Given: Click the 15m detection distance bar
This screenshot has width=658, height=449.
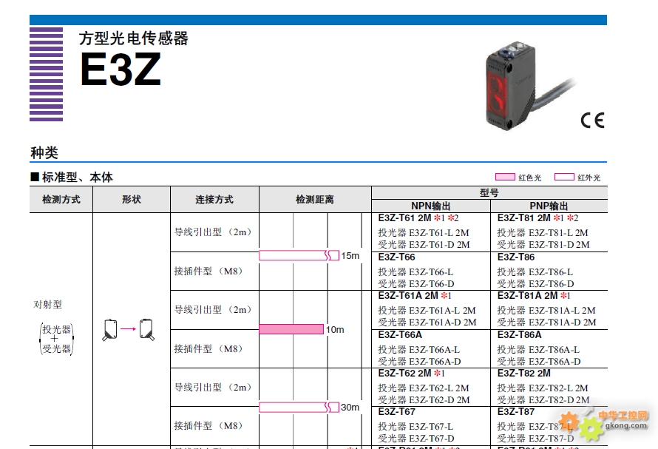Looking at the screenshot, I should (x=299, y=255).
